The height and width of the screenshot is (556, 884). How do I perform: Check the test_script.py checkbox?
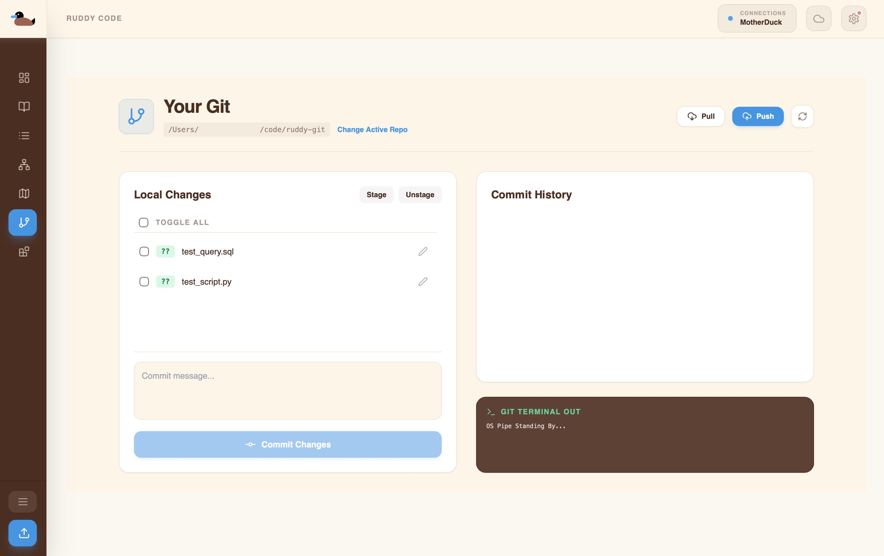pos(144,282)
